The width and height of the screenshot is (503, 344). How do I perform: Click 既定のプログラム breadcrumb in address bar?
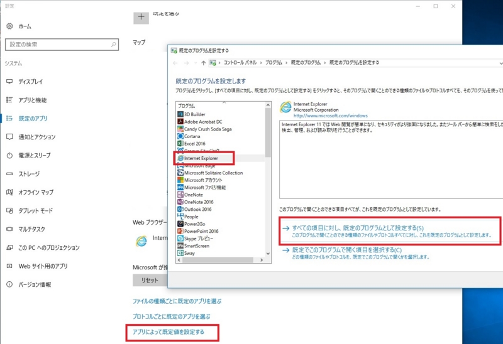[x=306, y=63]
